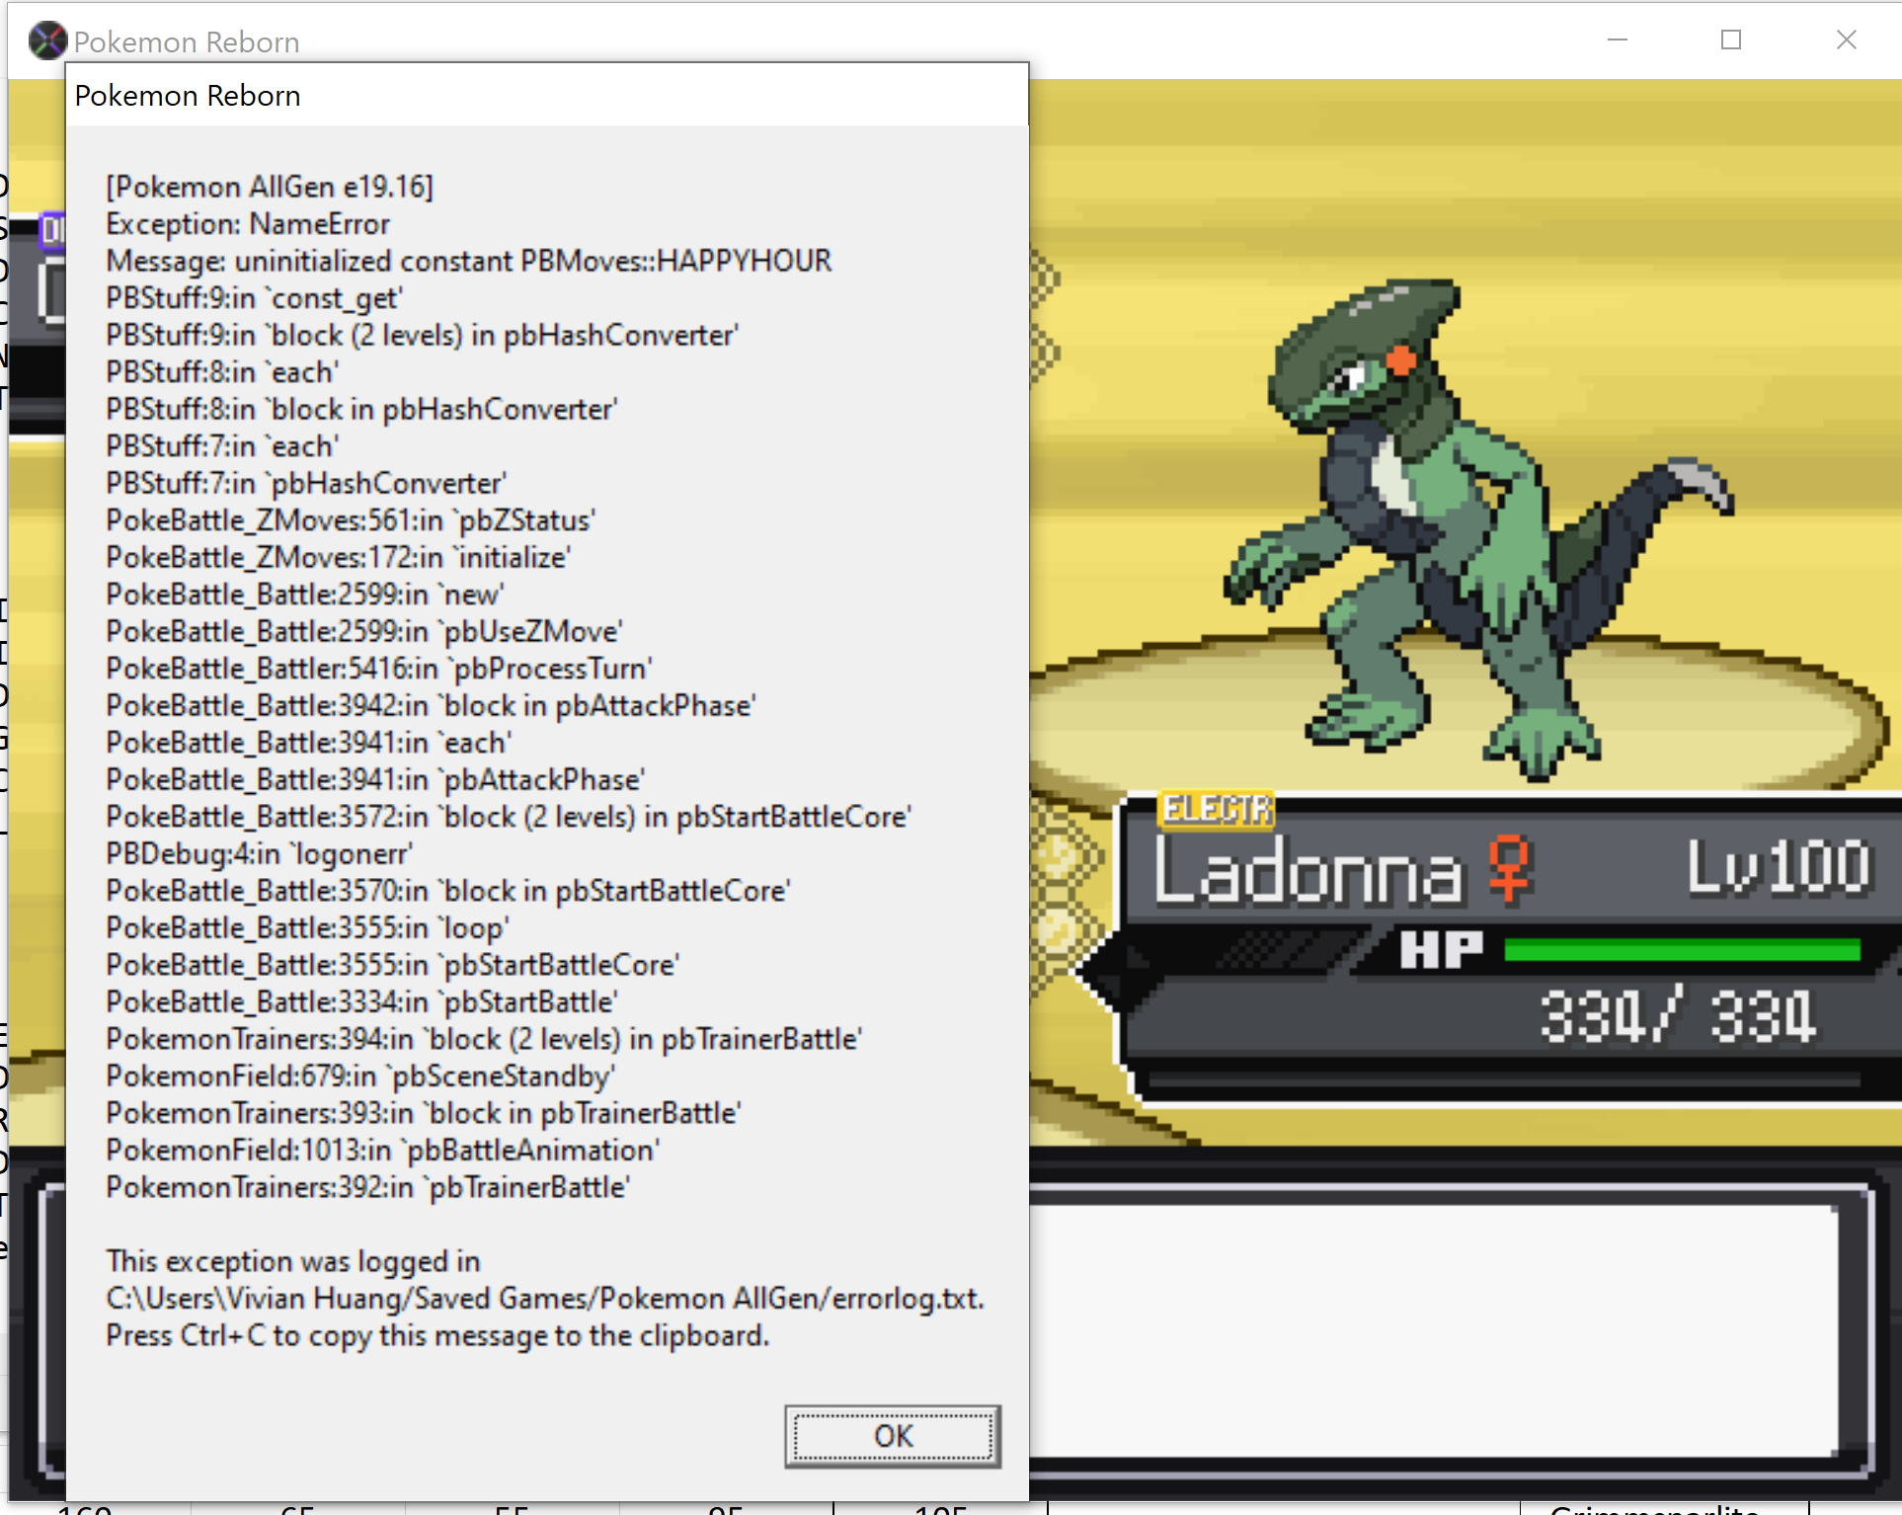Click the female gender symbol next to Ladonna

click(x=1510, y=869)
